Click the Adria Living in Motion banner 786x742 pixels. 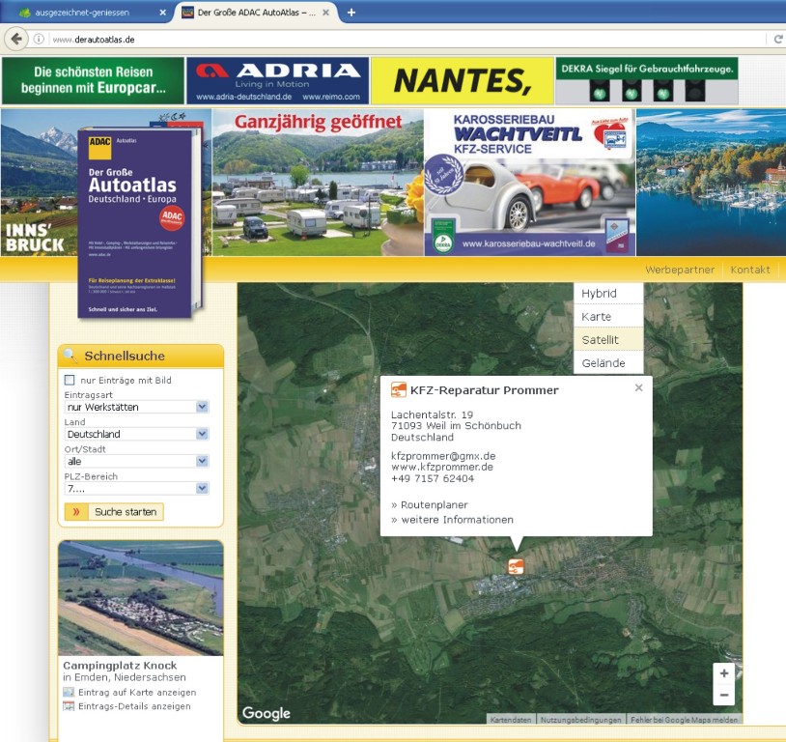pyautogui.click(x=278, y=80)
